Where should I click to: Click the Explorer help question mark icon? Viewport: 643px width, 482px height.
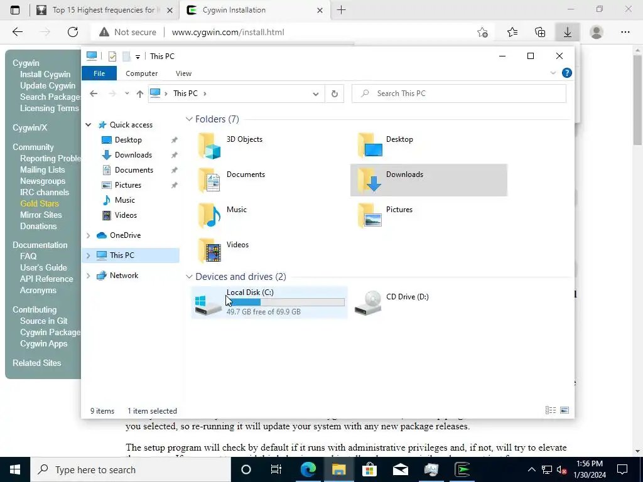pos(567,73)
